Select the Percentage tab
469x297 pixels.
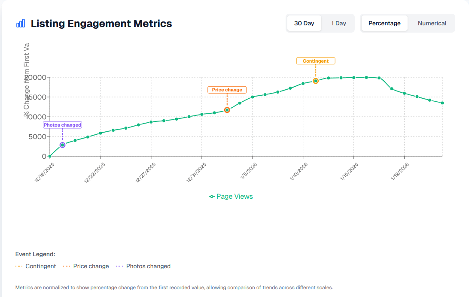(x=384, y=23)
